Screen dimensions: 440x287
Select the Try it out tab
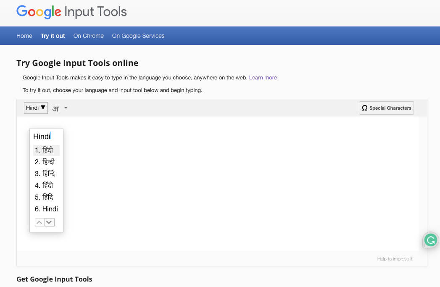(x=53, y=36)
